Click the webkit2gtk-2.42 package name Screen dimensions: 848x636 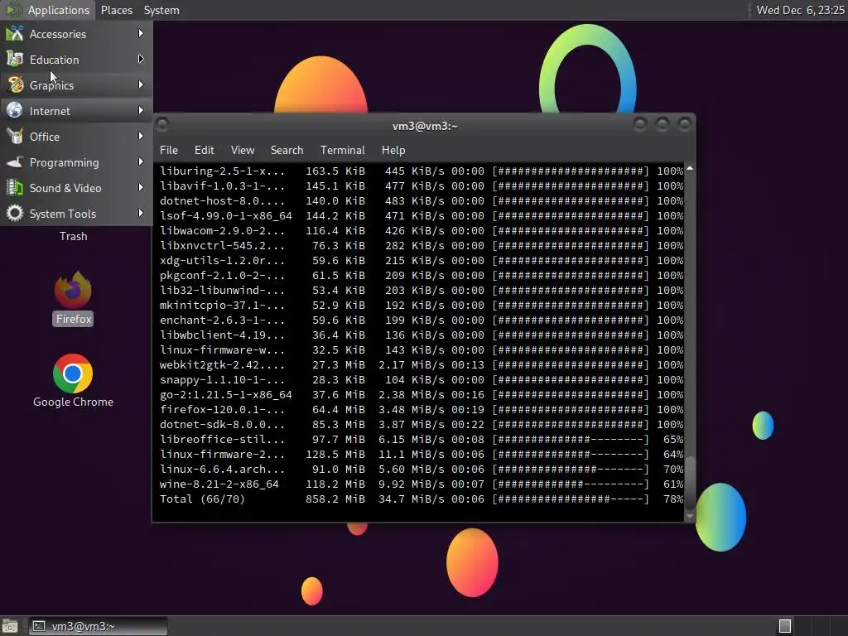(222, 365)
